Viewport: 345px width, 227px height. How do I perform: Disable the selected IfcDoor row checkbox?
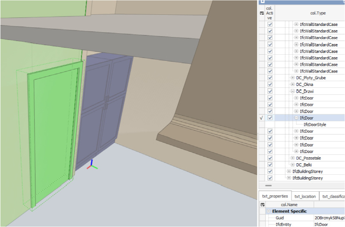[270, 118]
